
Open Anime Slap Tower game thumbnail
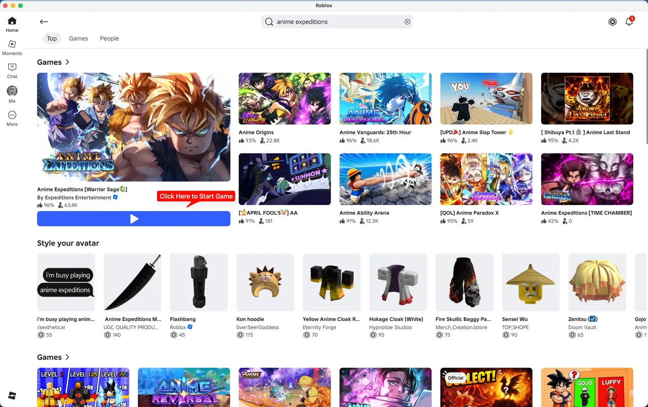pos(486,99)
